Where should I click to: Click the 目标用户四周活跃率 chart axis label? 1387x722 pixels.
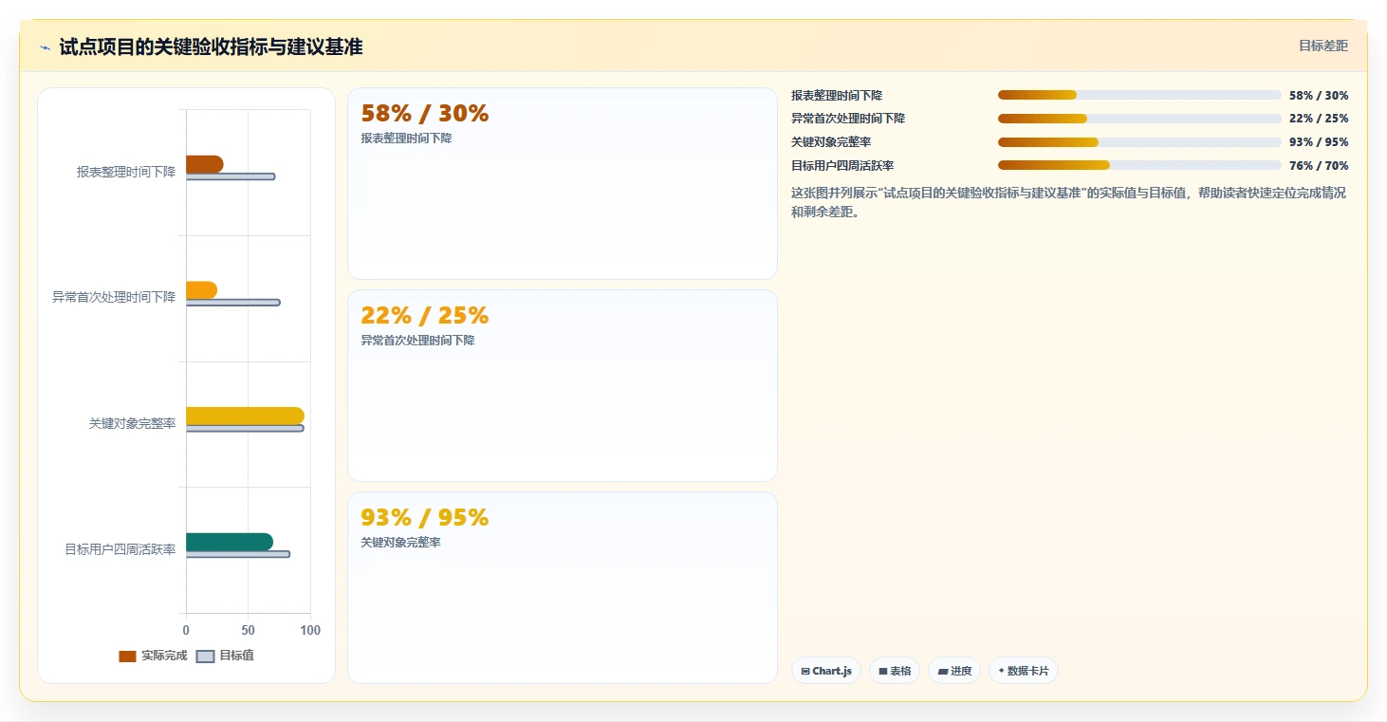tap(120, 549)
